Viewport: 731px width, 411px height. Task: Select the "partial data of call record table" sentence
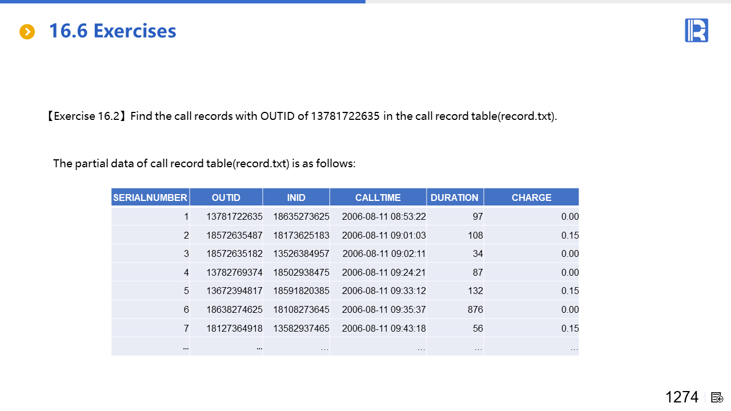click(x=204, y=164)
